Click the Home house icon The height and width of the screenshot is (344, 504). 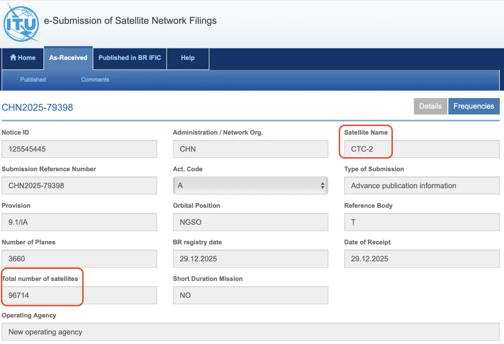tap(14, 57)
